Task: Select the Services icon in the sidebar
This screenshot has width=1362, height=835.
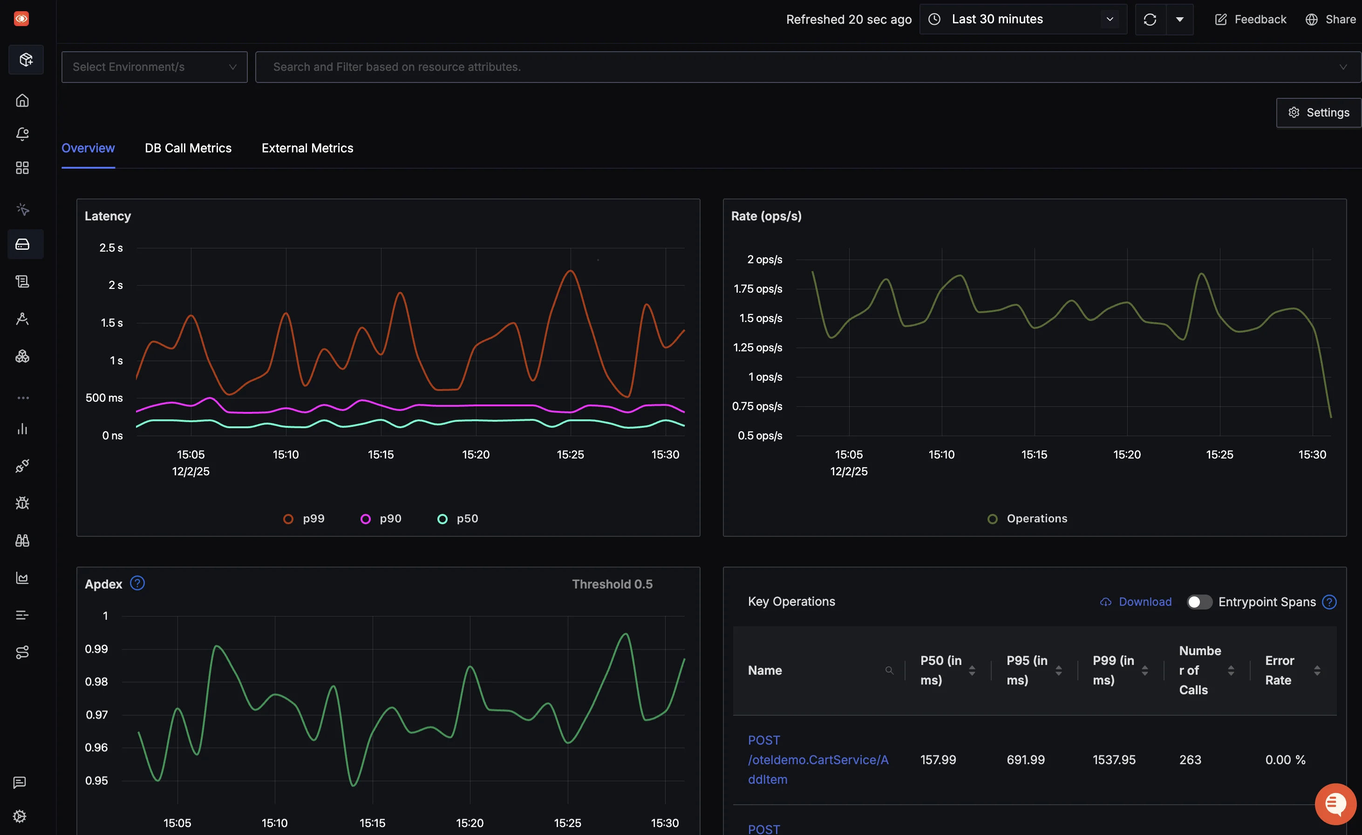Action: coord(26,244)
